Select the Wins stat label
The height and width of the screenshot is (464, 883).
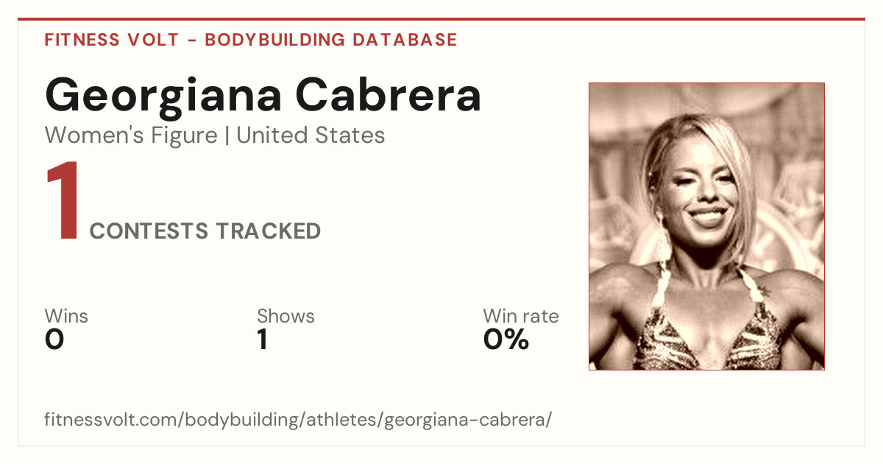pyautogui.click(x=66, y=316)
